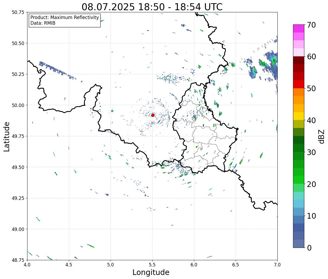The height and width of the screenshot is (279, 328).
Task: Click the x-axis tick label 6.5
Action: click(x=236, y=265)
